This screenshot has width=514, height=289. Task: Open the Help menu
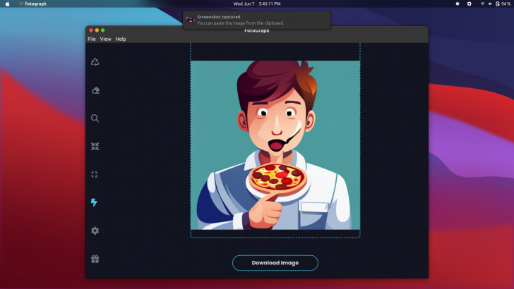point(121,39)
